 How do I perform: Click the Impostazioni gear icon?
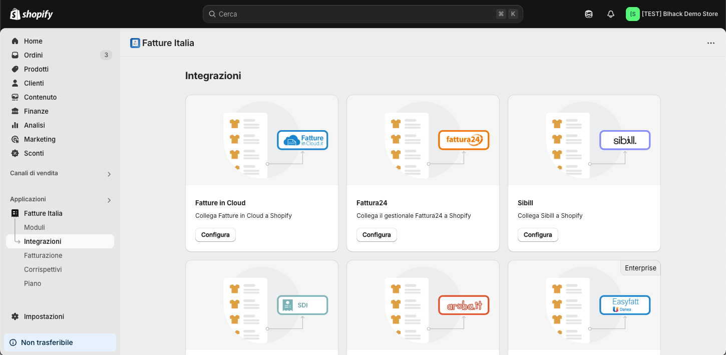click(x=15, y=316)
